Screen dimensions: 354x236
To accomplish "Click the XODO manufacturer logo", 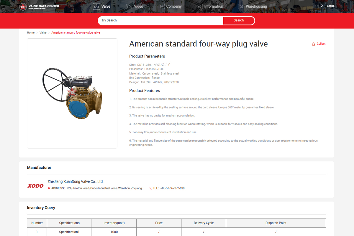I will (35, 186).
